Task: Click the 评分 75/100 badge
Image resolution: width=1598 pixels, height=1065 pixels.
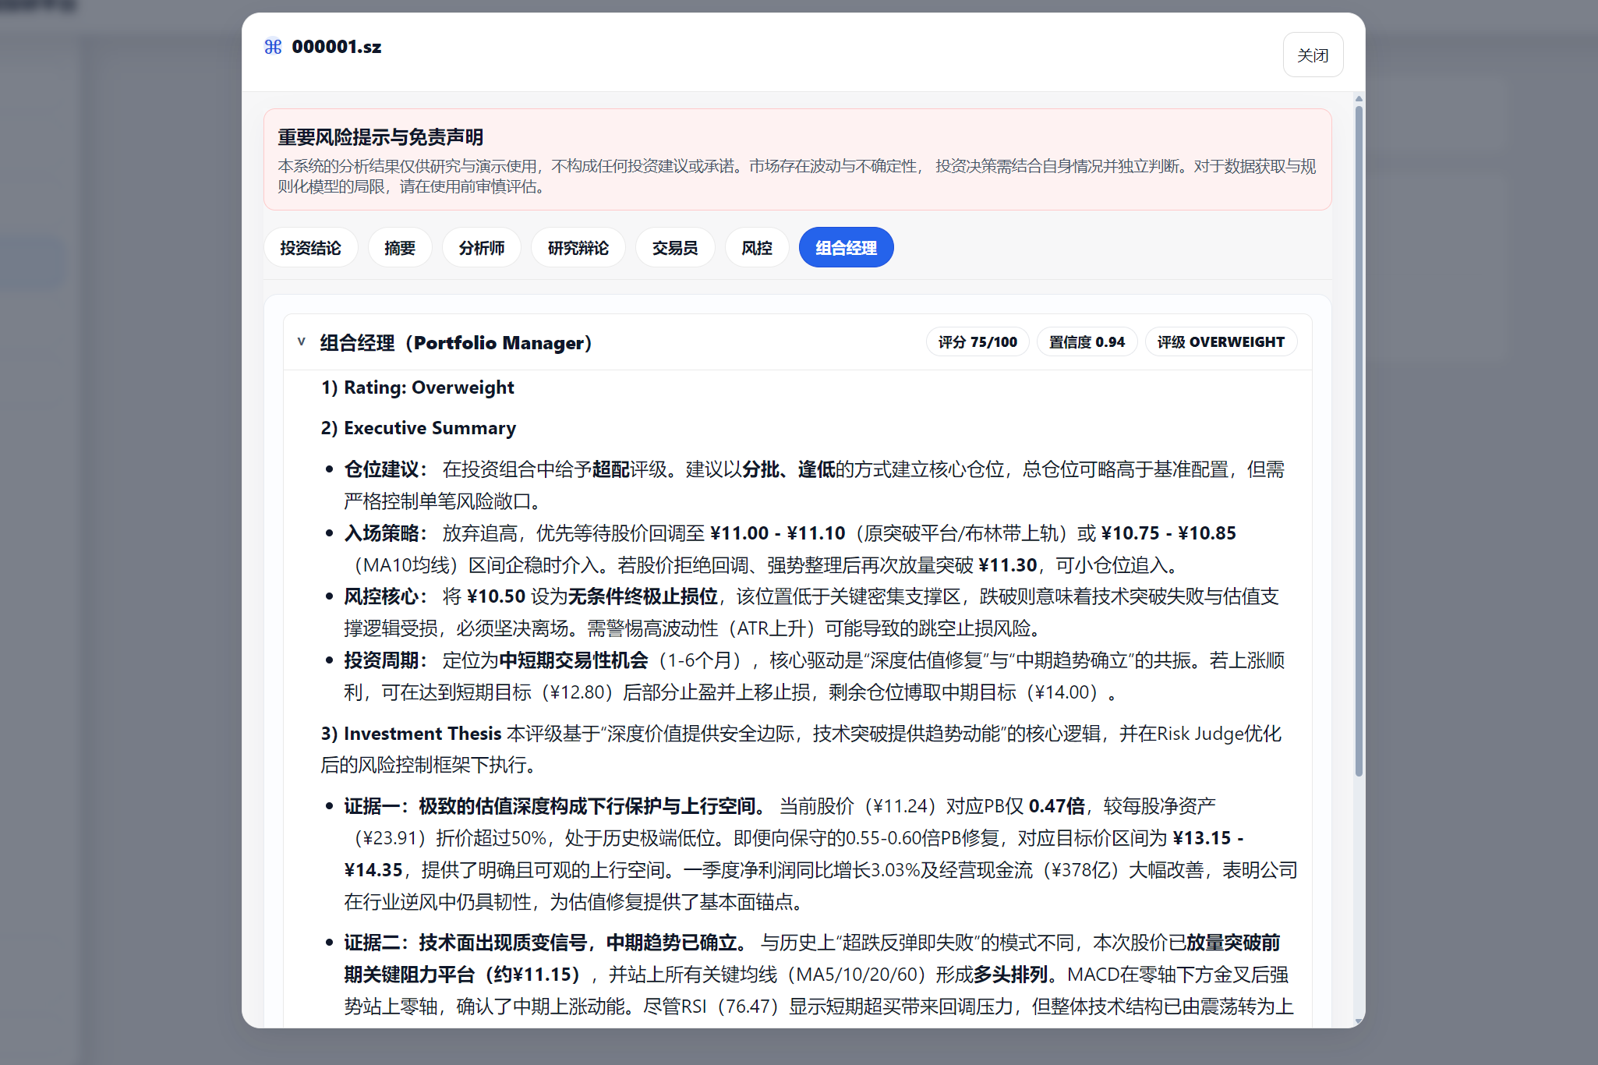Action: pyautogui.click(x=978, y=342)
